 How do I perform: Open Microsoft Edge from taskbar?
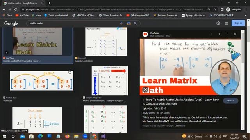[x=40, y=136]
